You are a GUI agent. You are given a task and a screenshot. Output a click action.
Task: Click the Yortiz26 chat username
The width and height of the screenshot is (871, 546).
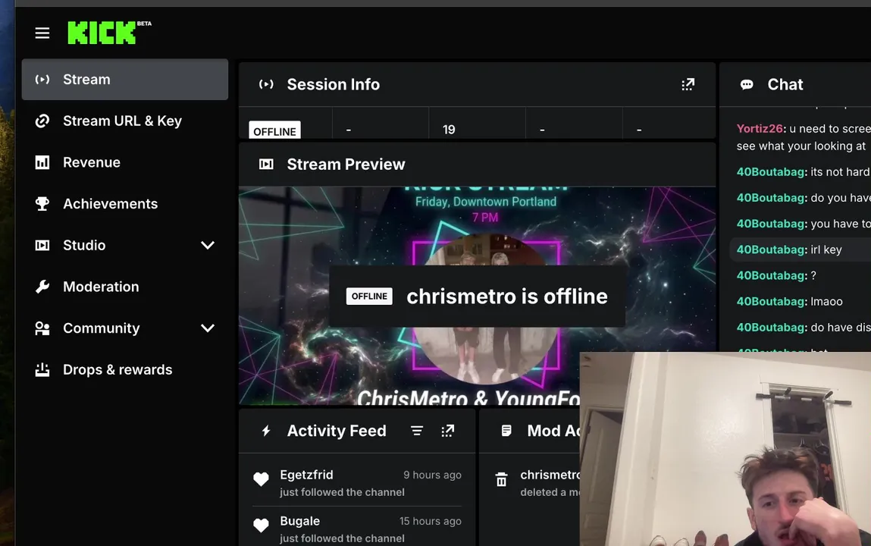click(760, 128)
